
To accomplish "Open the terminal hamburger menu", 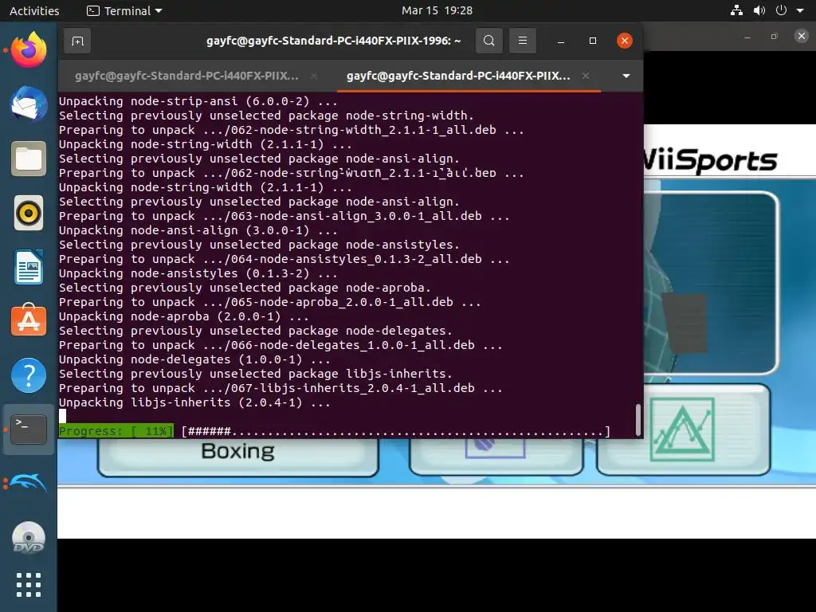I will (523, 41).
